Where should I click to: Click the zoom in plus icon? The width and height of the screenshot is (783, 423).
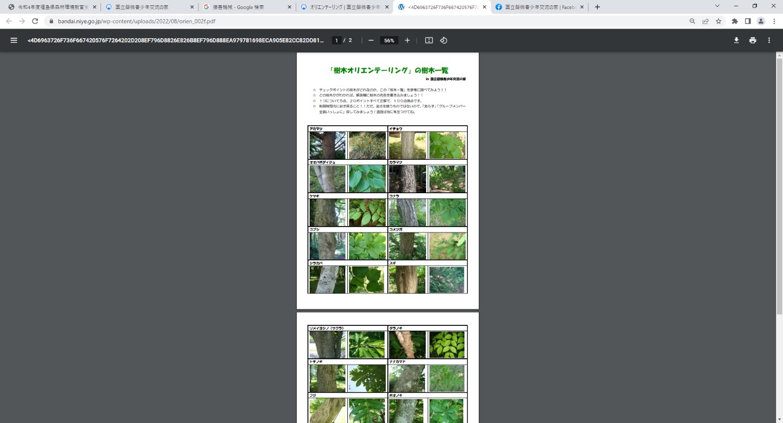pyautogui.click(x=407, y=40)
